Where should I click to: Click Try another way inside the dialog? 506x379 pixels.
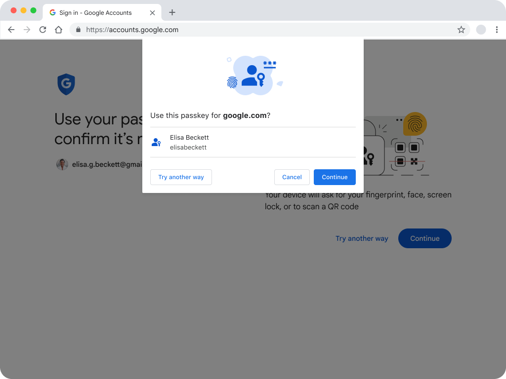pyautogui.click(x=181, y=177)
